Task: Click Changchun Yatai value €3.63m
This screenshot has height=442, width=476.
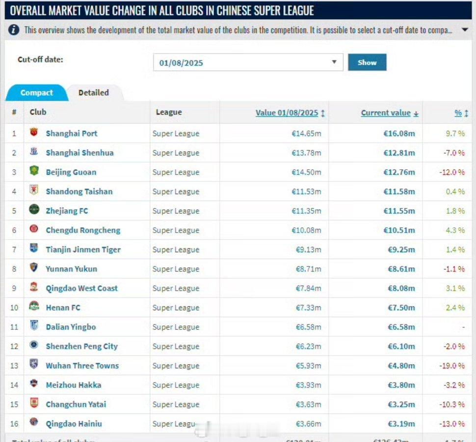Action: click(x=309, y=405)
